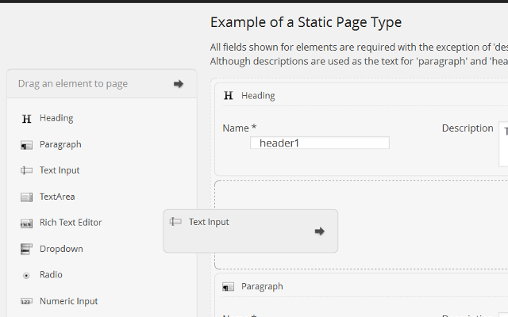Click the Paragraph icon in the element palette
Screen dimensions: 508x317
tap(26, 145)
